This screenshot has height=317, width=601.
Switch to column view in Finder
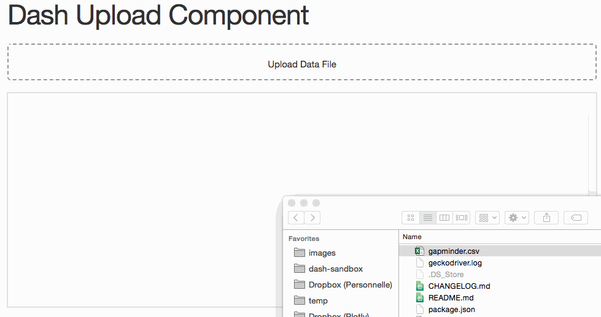444,218
